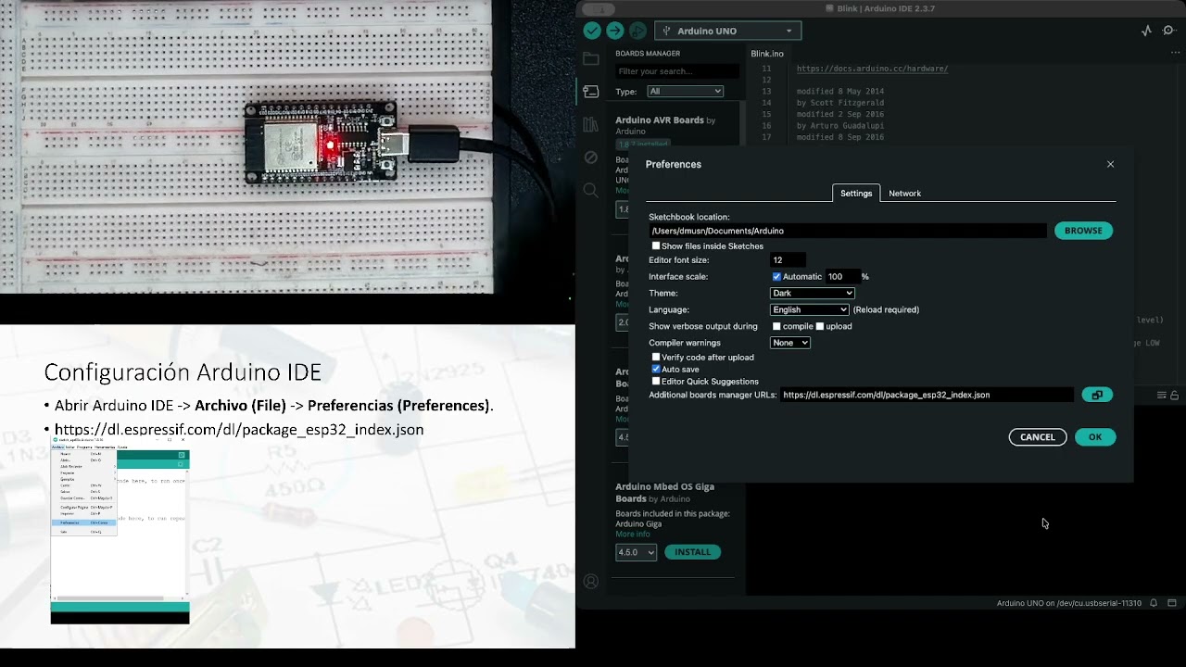Open the Sketchbook folder sidebar icon
The height and width of the screenshot is (667, 1186).
tap(591, 59)
